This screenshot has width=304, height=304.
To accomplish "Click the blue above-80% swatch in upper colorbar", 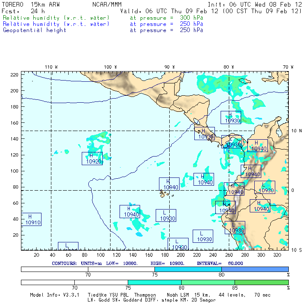I will (x=255, y=269).
